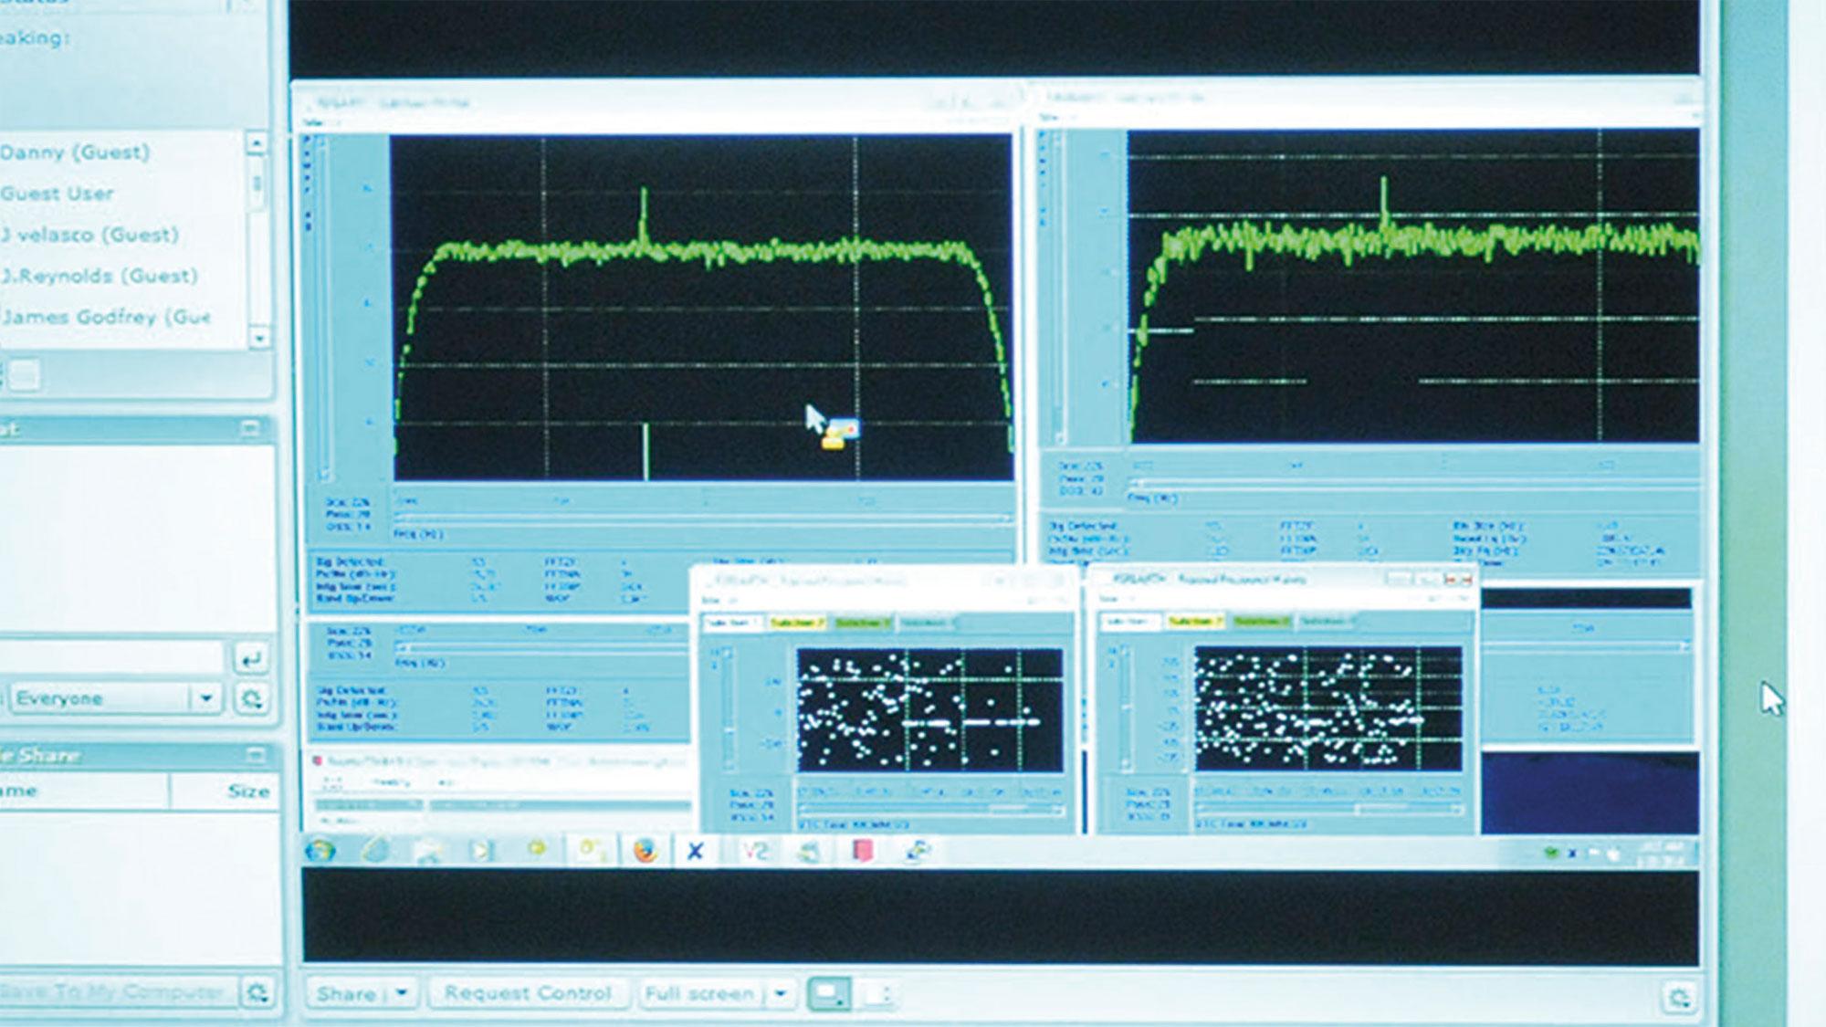This screenshot has width=1826, height=1027.
Task: Select J.Reynolds (Guest) in attendee list
Action: [x=99, y=276]
